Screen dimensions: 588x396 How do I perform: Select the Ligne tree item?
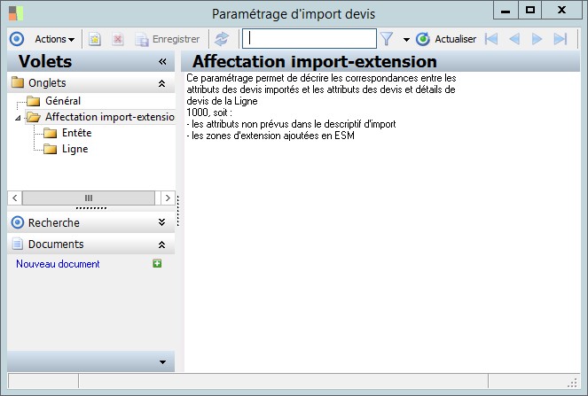[x=75, y=149]
